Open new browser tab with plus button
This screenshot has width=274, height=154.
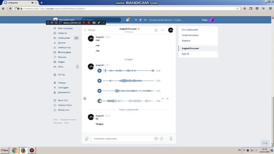click(42, 3)
